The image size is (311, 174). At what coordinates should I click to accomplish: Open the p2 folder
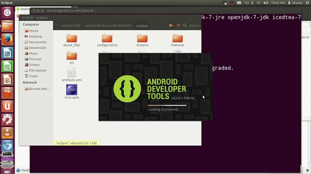72,58
